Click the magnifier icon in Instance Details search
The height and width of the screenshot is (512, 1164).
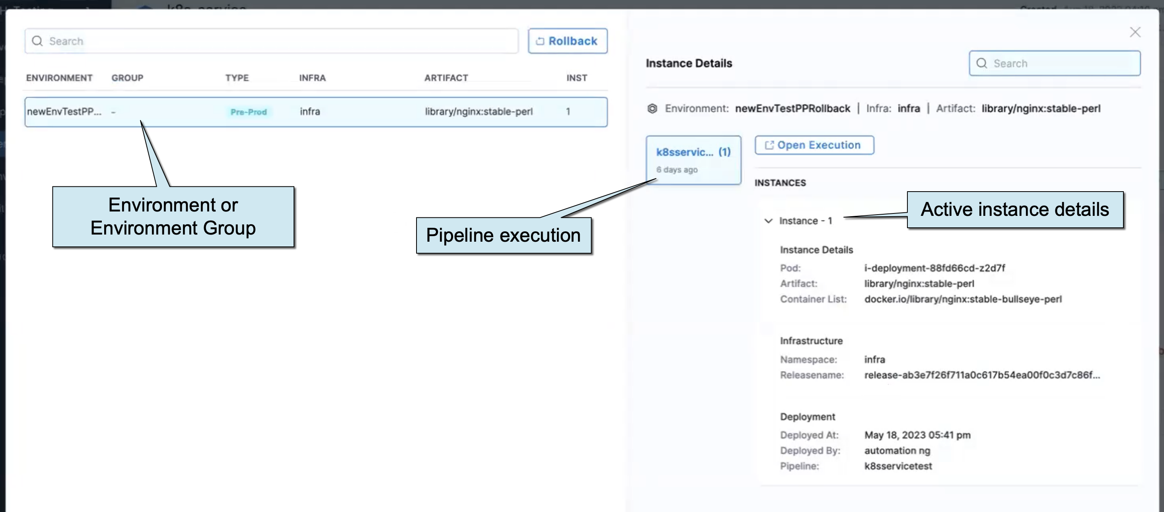pyautogui.click(x=981, y=63)
